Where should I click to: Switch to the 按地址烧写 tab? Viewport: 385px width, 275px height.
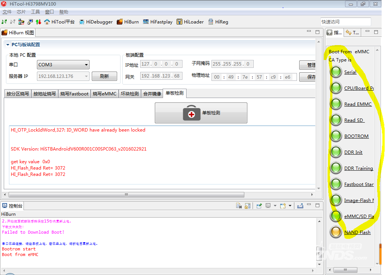pyautogui.click(x=45, y=94)
